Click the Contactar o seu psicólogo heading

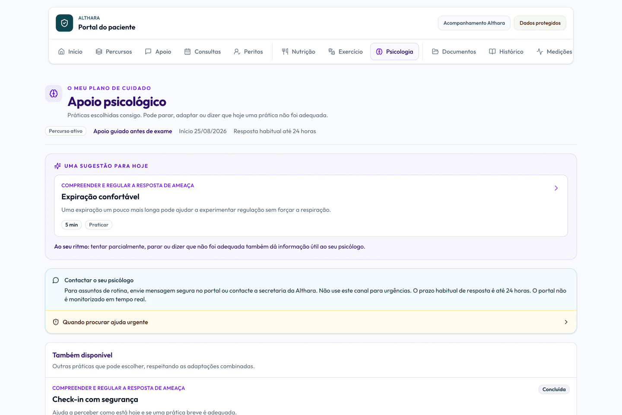coord(99,280)
